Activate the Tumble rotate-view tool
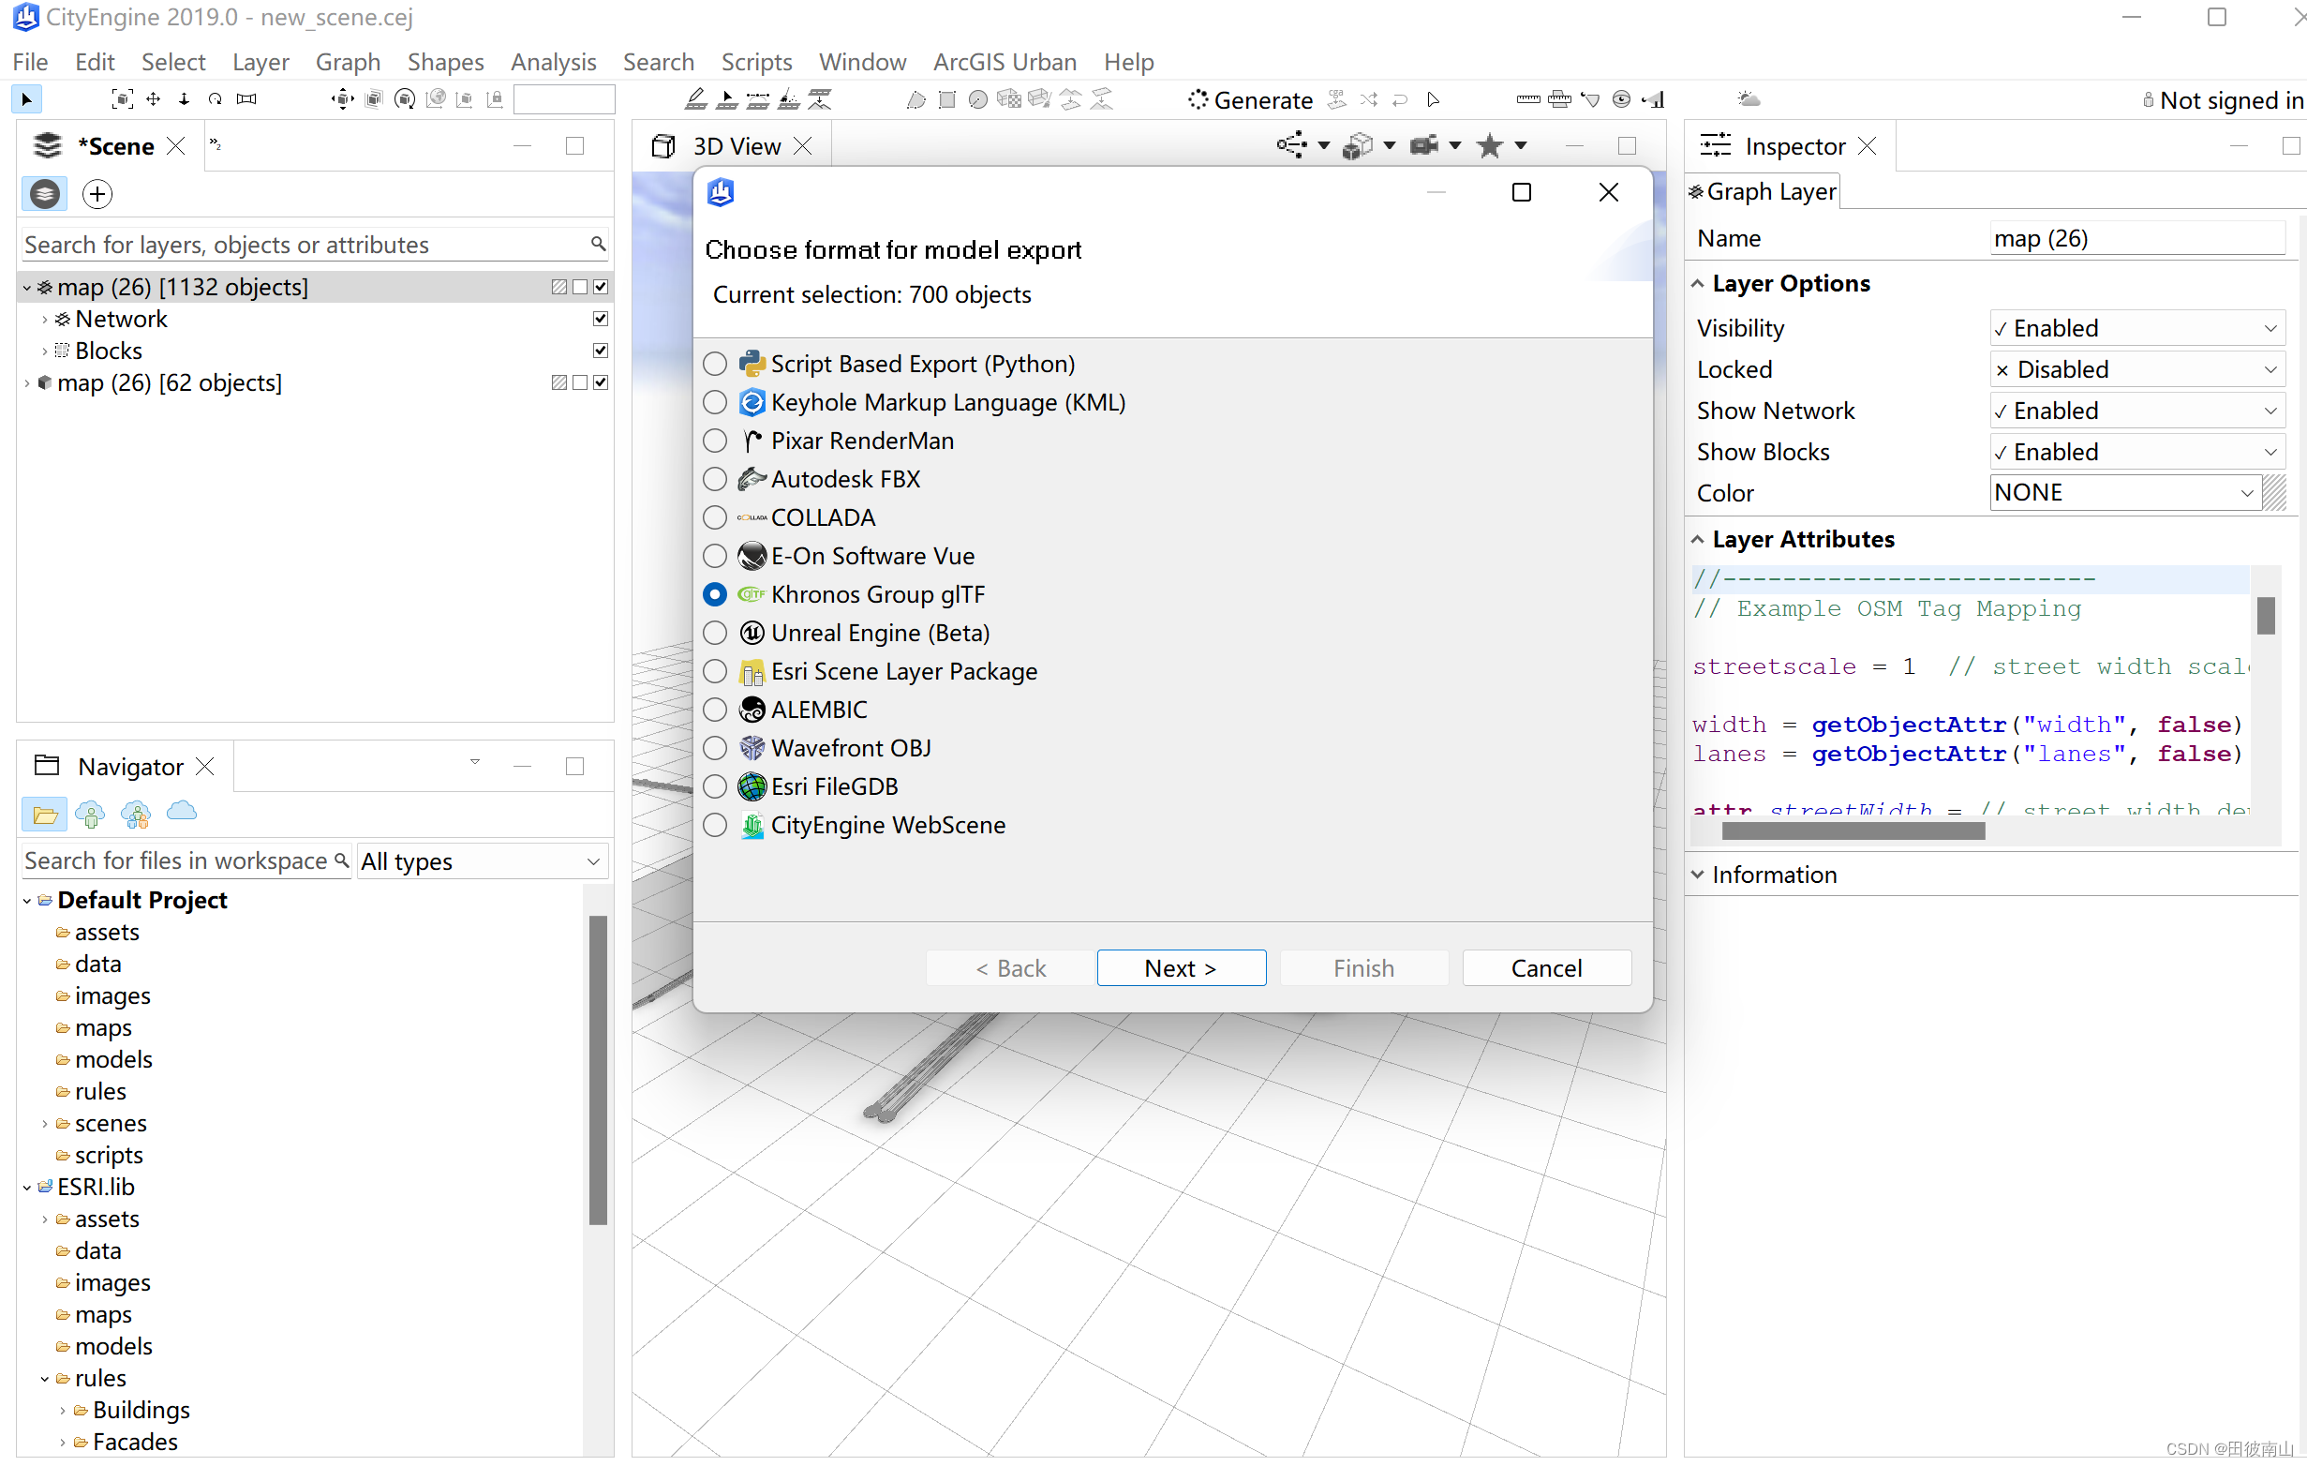2307x1466 pixels. click(215, 98)
